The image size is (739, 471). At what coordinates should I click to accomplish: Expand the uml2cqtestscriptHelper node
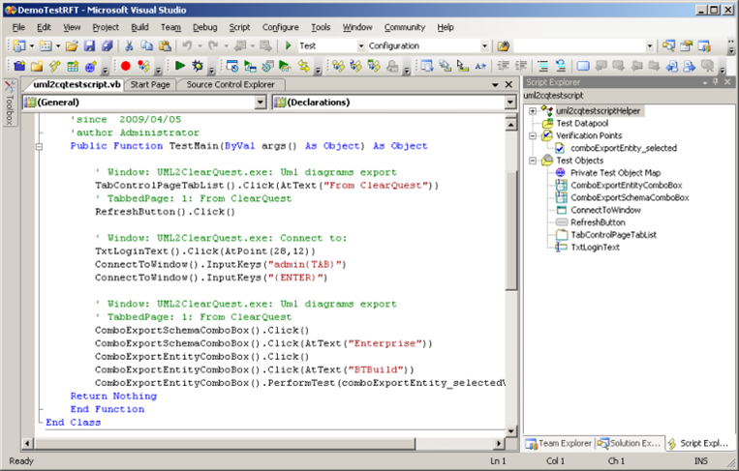click(x=533, y=111)
